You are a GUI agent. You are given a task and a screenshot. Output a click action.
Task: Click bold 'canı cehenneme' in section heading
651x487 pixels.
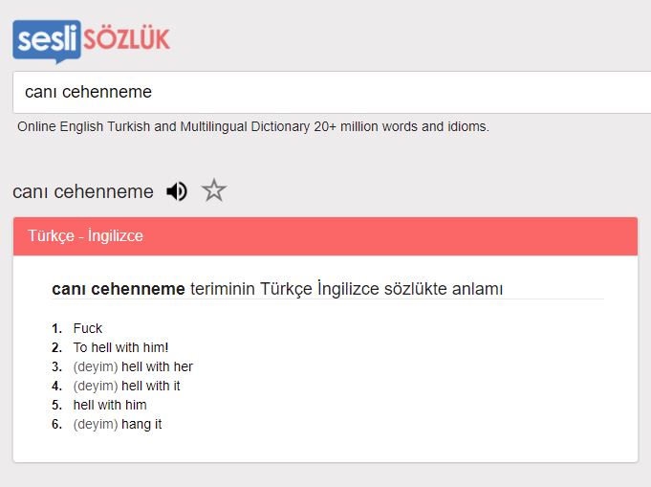click(x=119, y=289)
